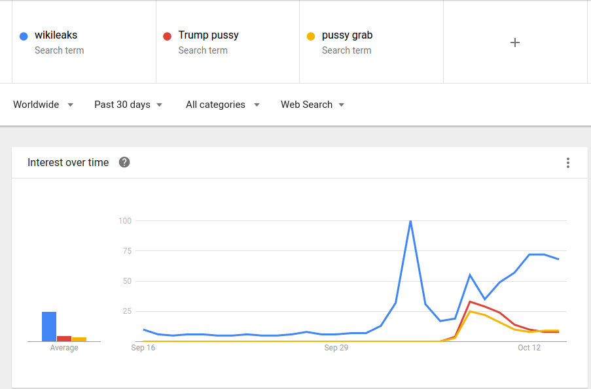591x389 pixels.
Task: Click the Interest over time heading
Action: 68,163
